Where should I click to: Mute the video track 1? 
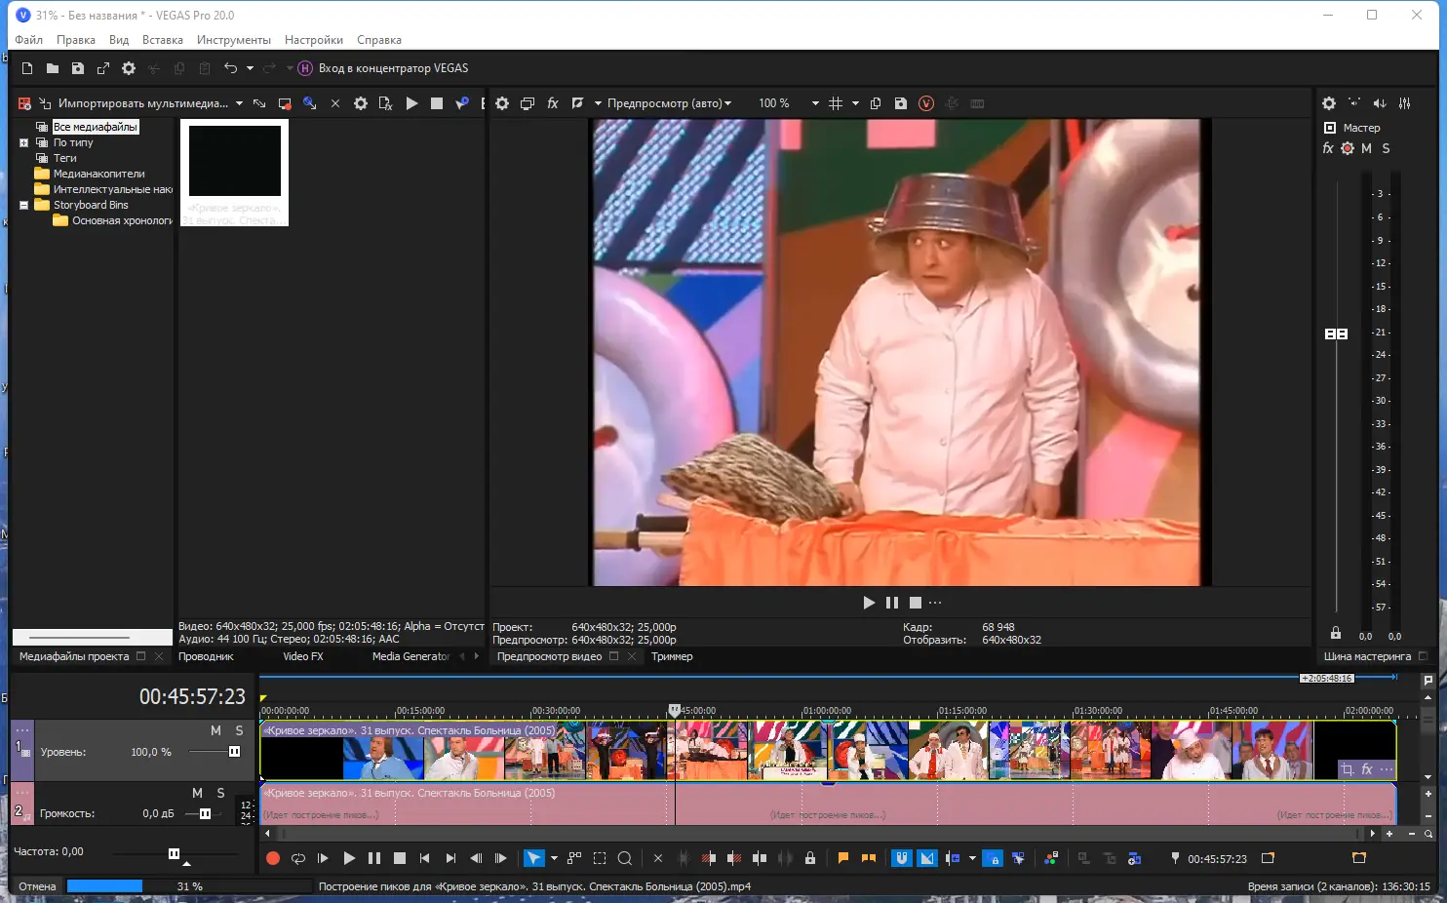coord(215,730)
